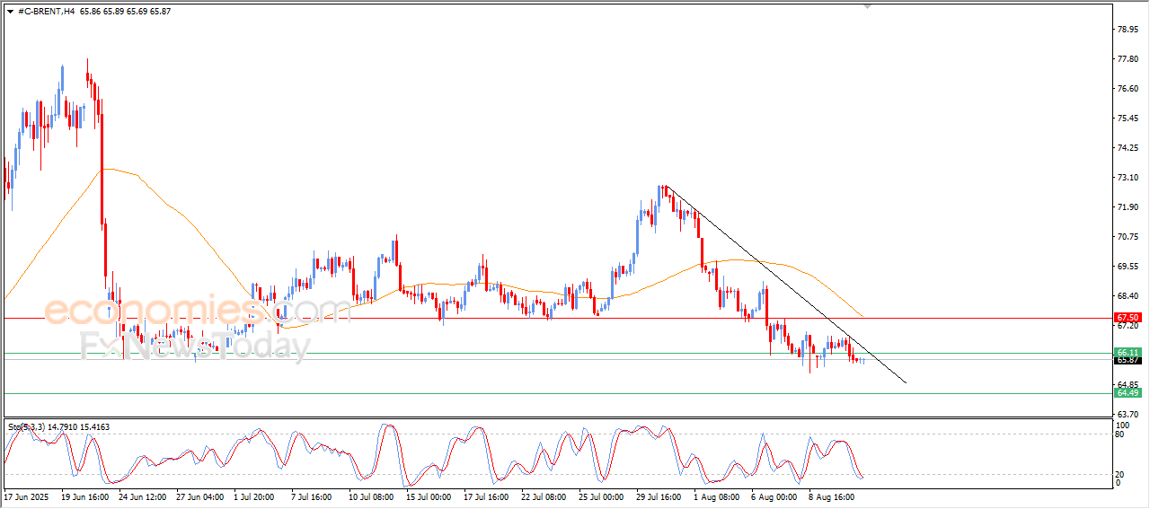Click the 76.60 price axis label
Viewport: 1150px width, 509px height.
[1129, 89]
